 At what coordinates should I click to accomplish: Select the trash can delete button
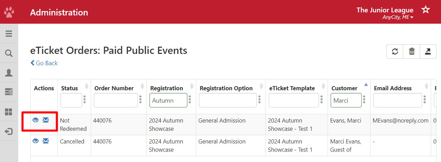point(411,51)
